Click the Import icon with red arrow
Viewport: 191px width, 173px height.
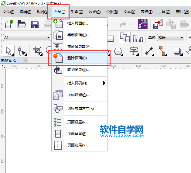click(158, 24)
